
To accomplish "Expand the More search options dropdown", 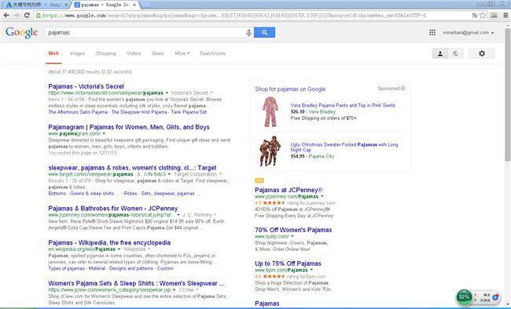I will 182,53.
